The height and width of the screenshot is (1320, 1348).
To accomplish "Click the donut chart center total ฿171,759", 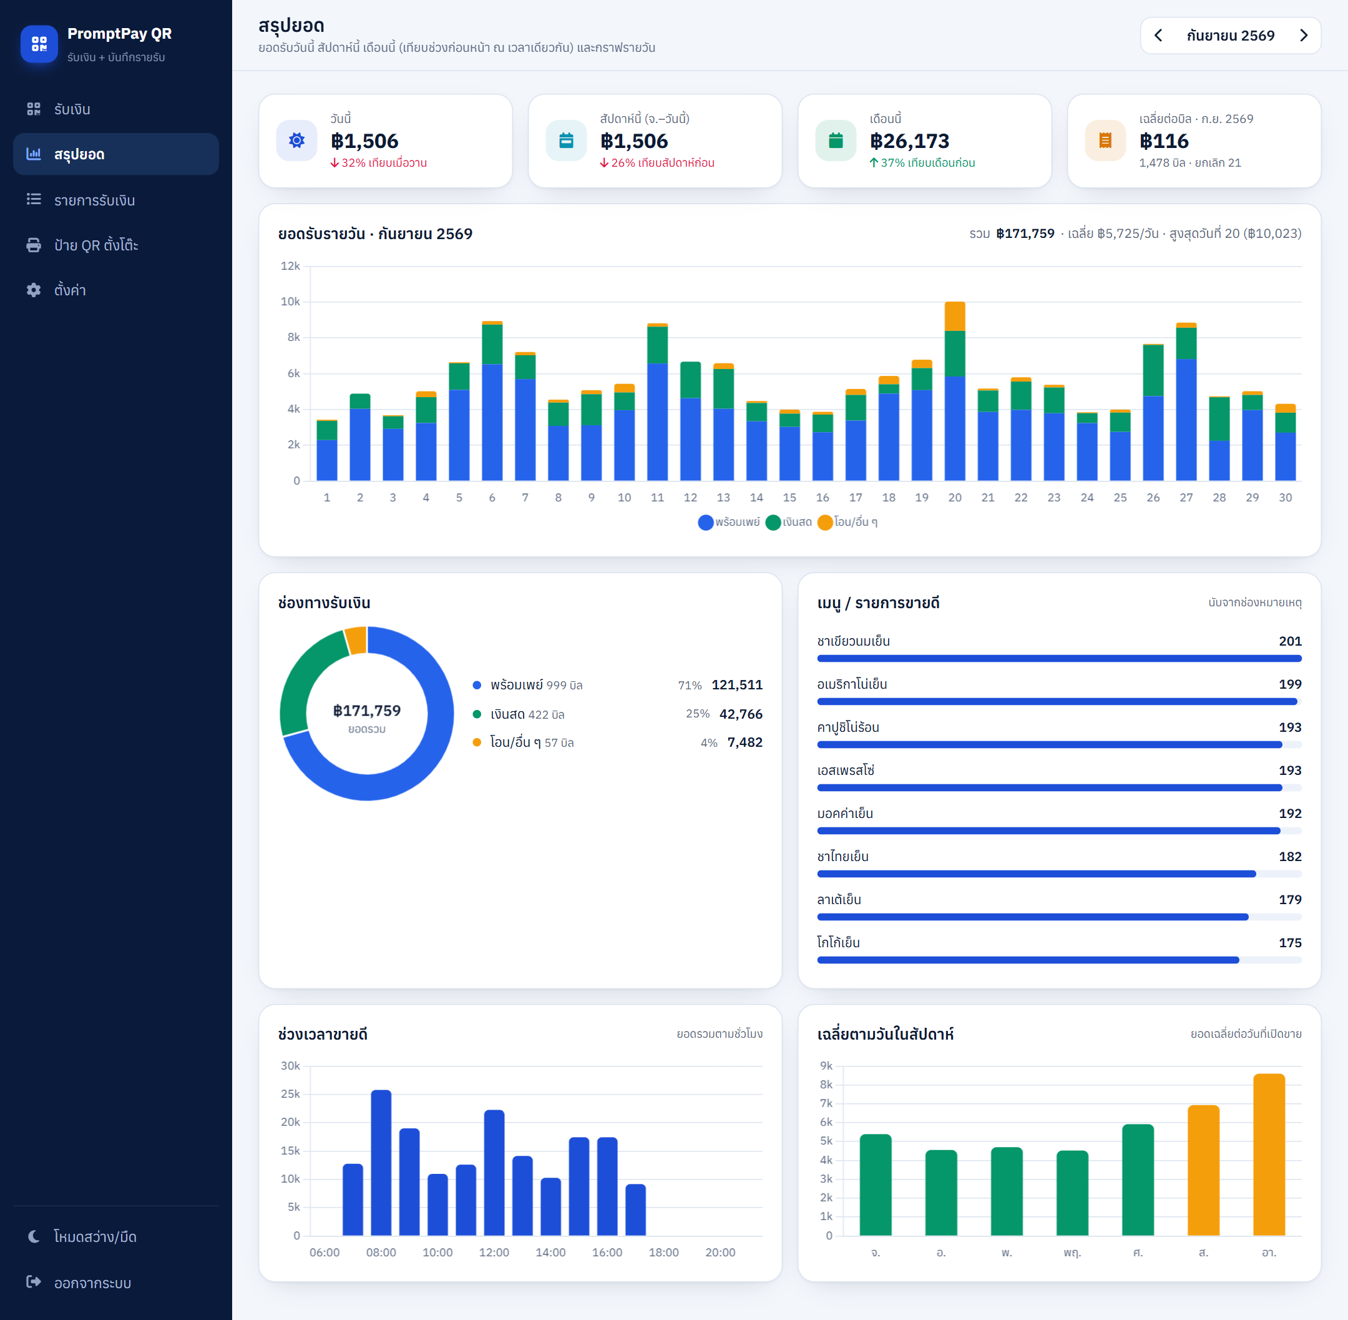I will tap(366, 711).
